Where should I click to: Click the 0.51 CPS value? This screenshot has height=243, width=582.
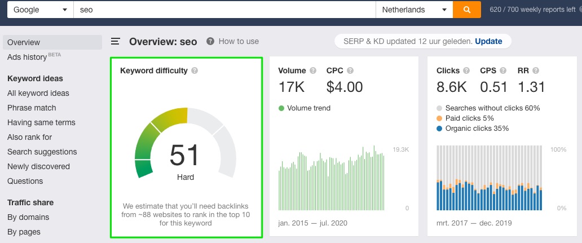(493, 87)
